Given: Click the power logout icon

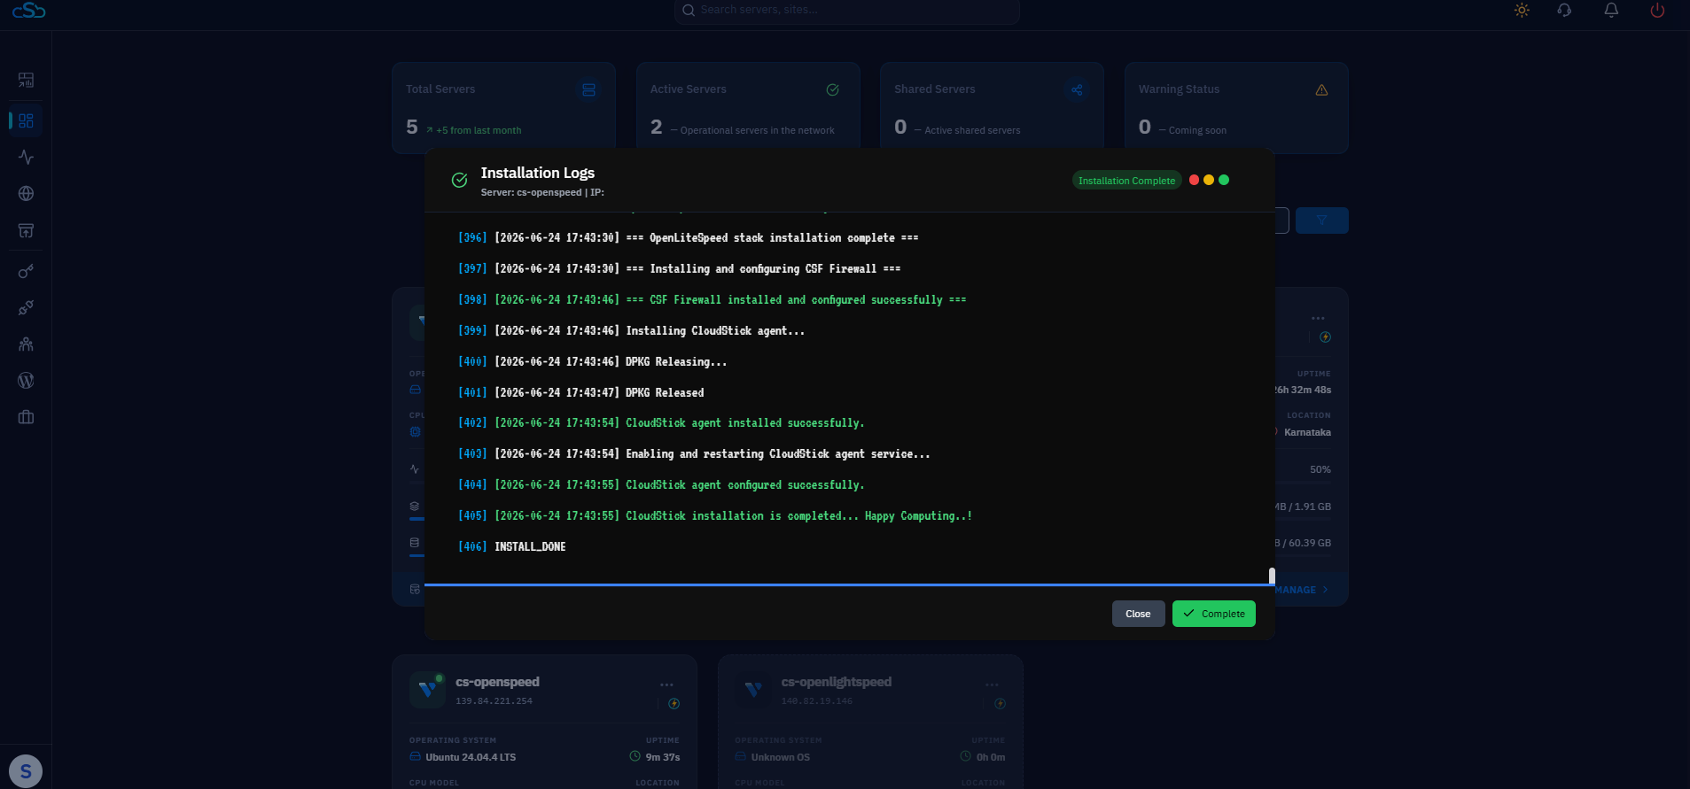Looking at the screenshot, I should pos(1656,11).
